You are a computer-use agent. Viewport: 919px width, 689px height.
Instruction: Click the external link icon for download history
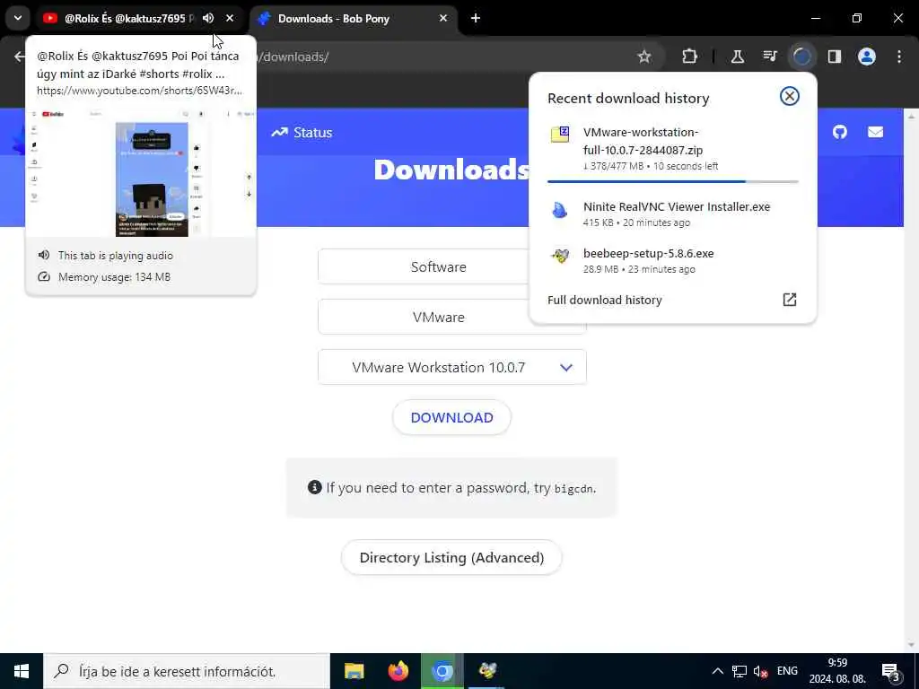tap(790, 300)
